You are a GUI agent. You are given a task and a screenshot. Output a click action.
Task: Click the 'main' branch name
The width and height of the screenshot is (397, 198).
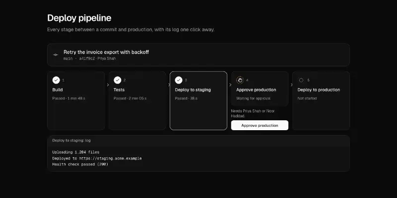pyautogui.click(x=68, y=58)
